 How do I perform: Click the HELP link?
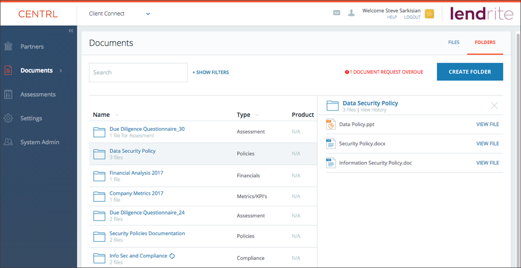tap(392, 17)
